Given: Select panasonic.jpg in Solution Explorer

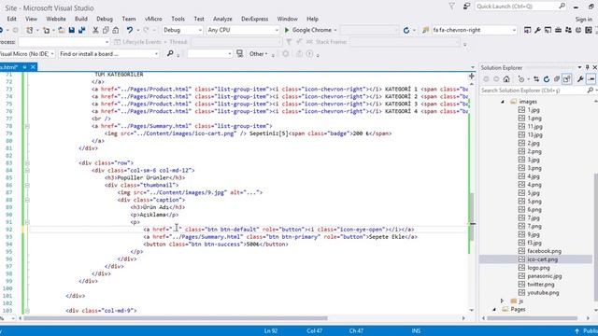Looking at the screenshot, I should pos(544,276).
